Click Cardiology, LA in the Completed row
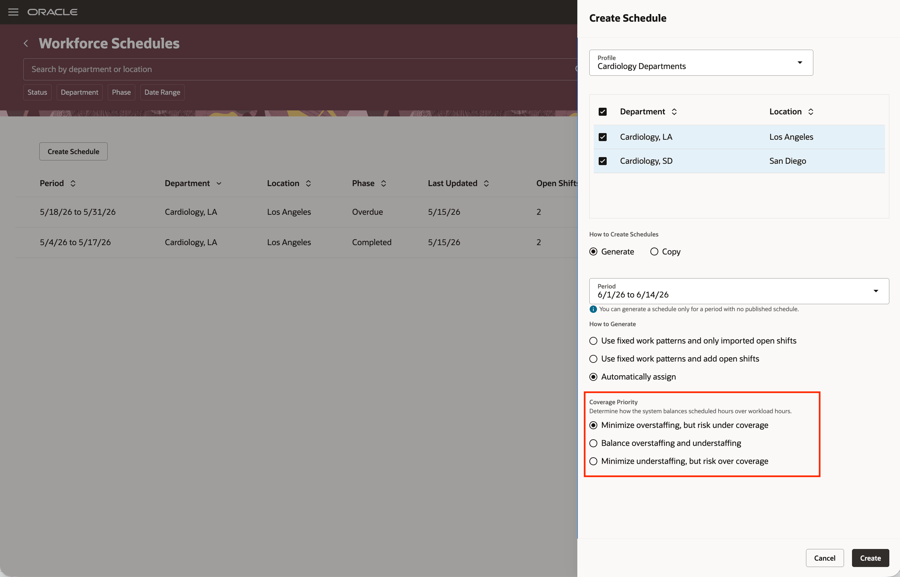The image size is (900, 577). point(191,242)
